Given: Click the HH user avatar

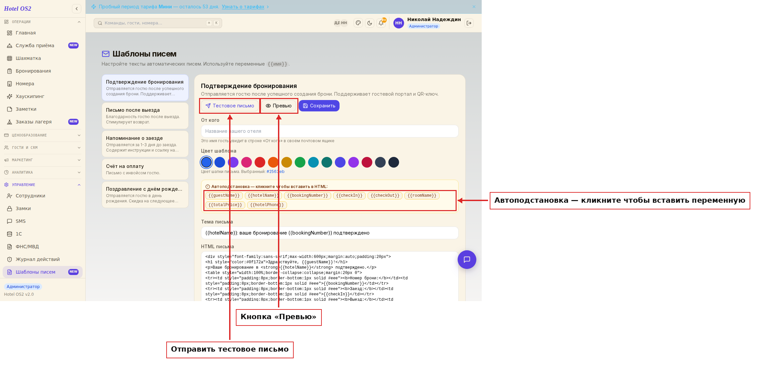Looking at the screenshot, I should click(398, 23).
